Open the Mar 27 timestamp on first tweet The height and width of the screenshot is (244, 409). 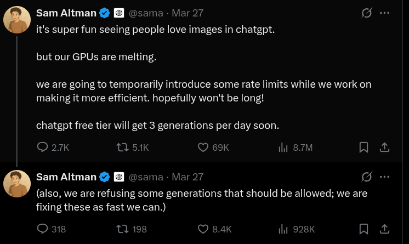[188, 13]
